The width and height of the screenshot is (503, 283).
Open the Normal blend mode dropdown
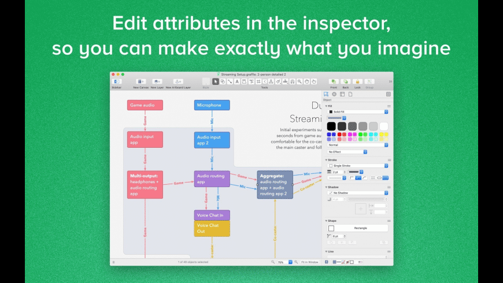[358, 145]
